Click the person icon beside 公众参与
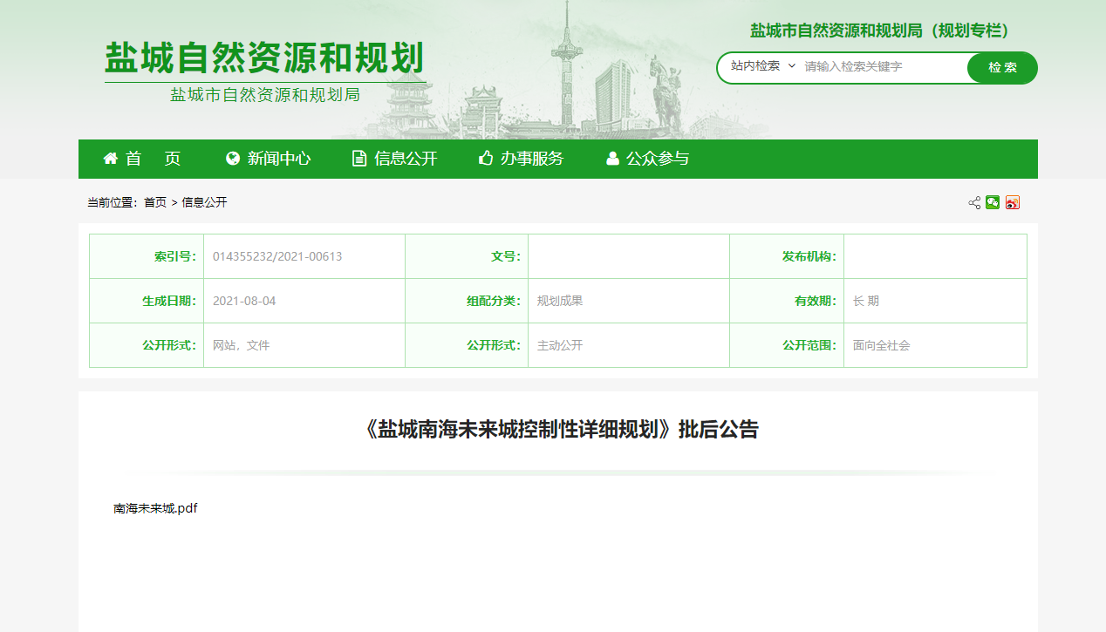This screenshot has height=632, width=1106. click(x=612, y=159)
